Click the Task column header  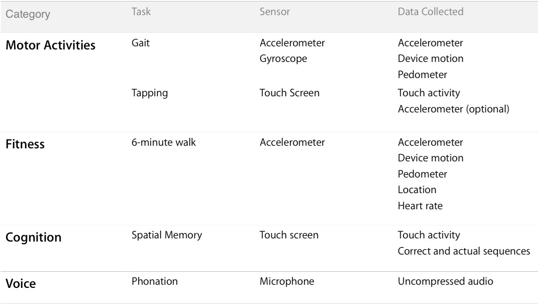[141, 11]
